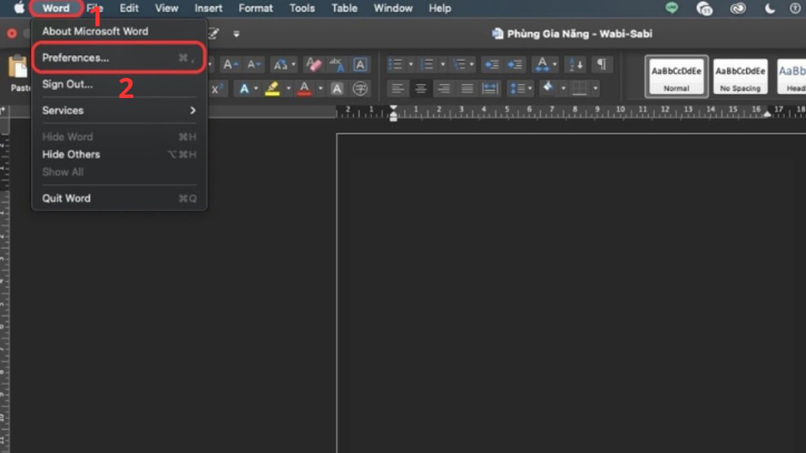Open the font color dropdown arrow
Screen dimensions: 806x453
[320, 89]
